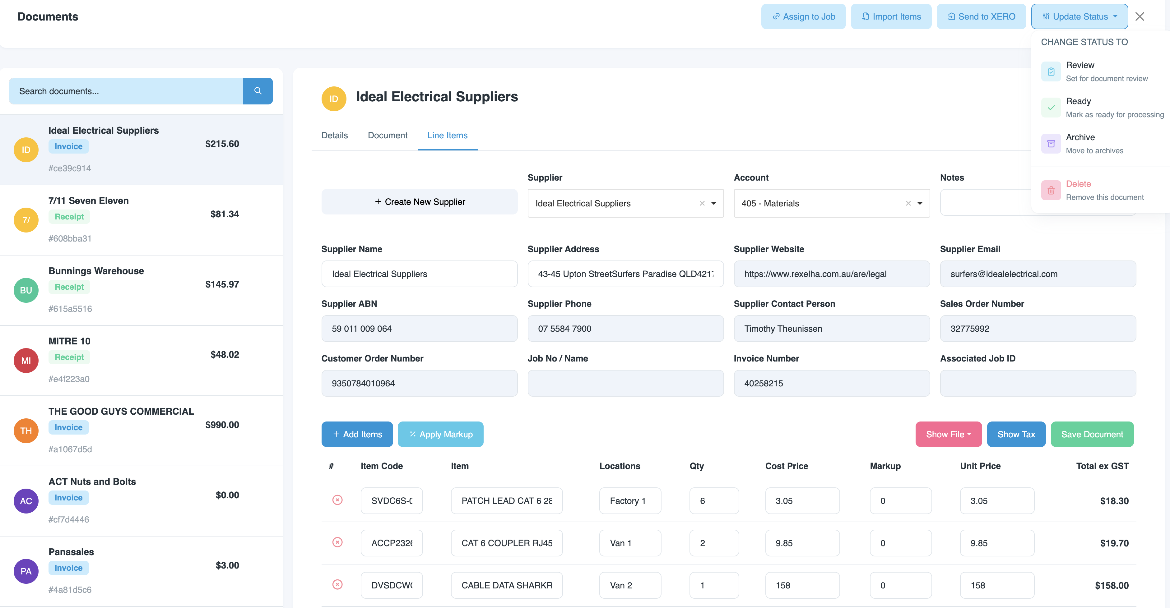1170x608 pixels.
Task: Remove the PATCH LEAD CAT 6 line item
Action: pos(337,500)
